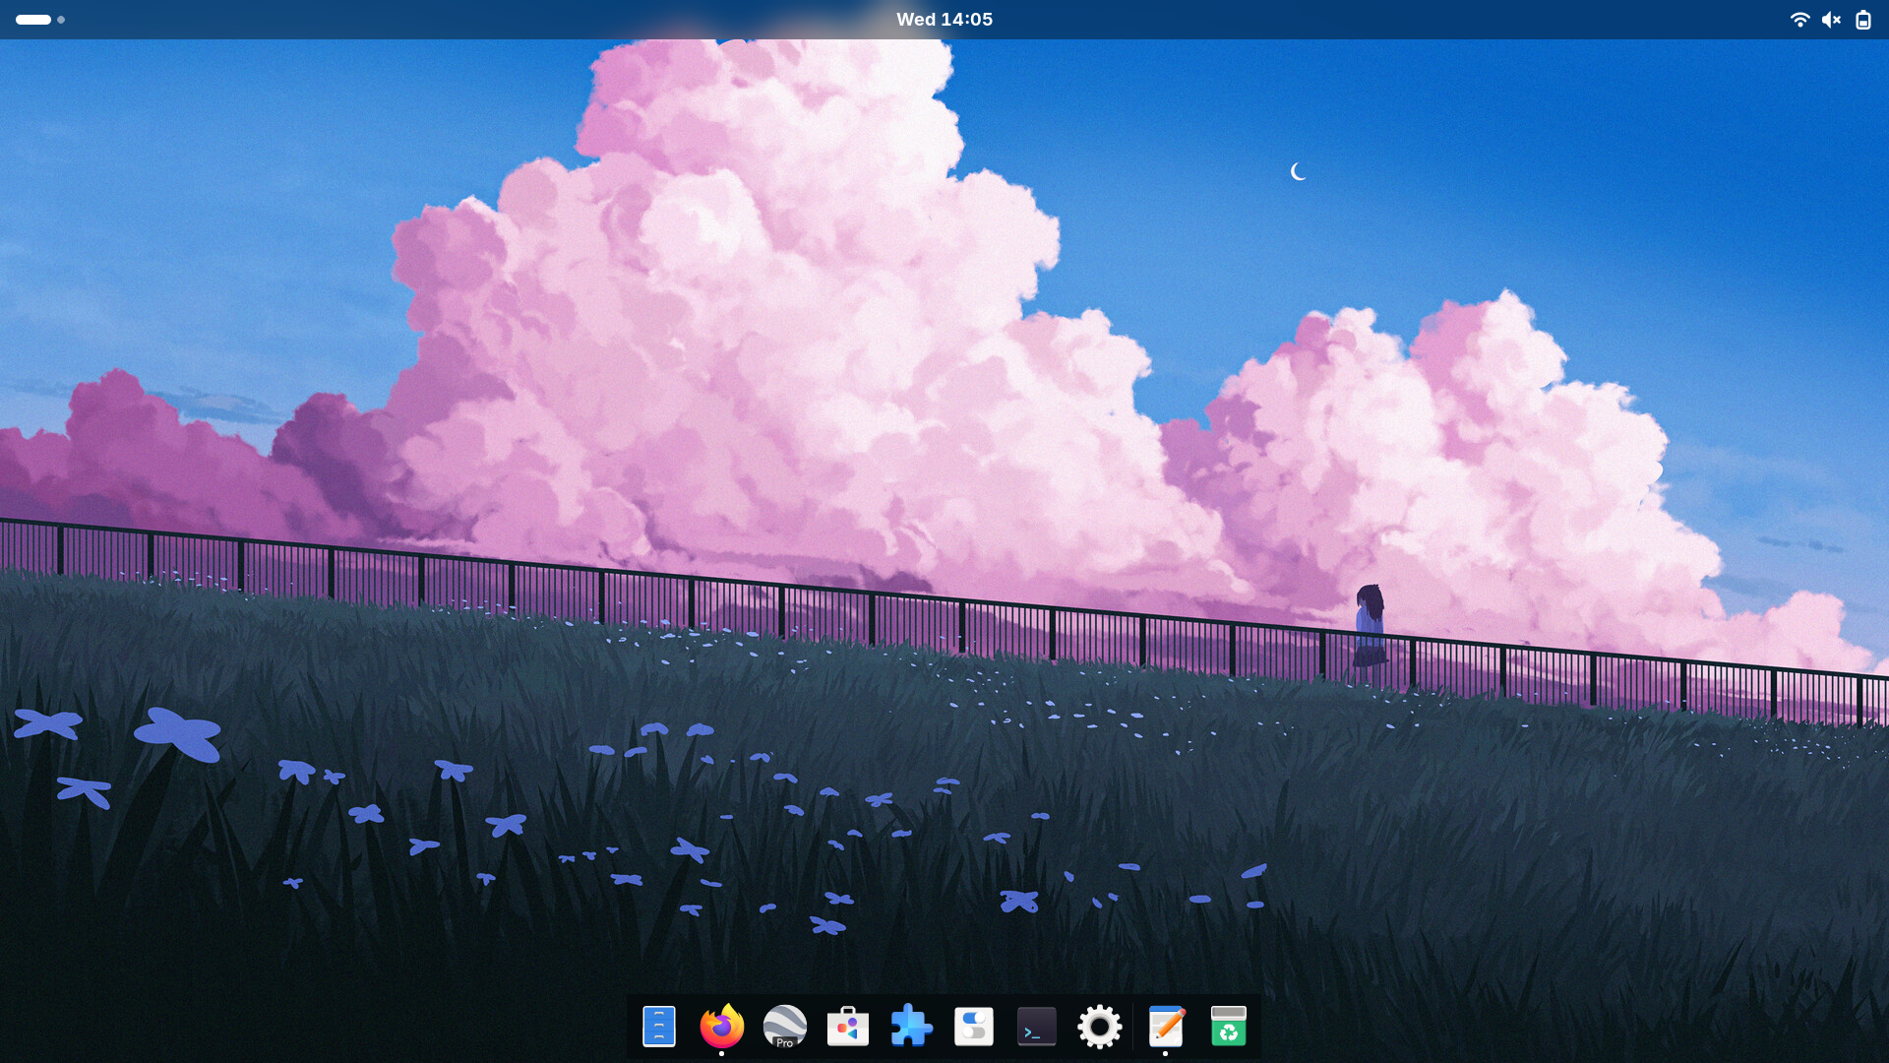Open Settings gear in the dock
Image resolution: width=1889 pixels, height=1063 pixels.
1099,1027
